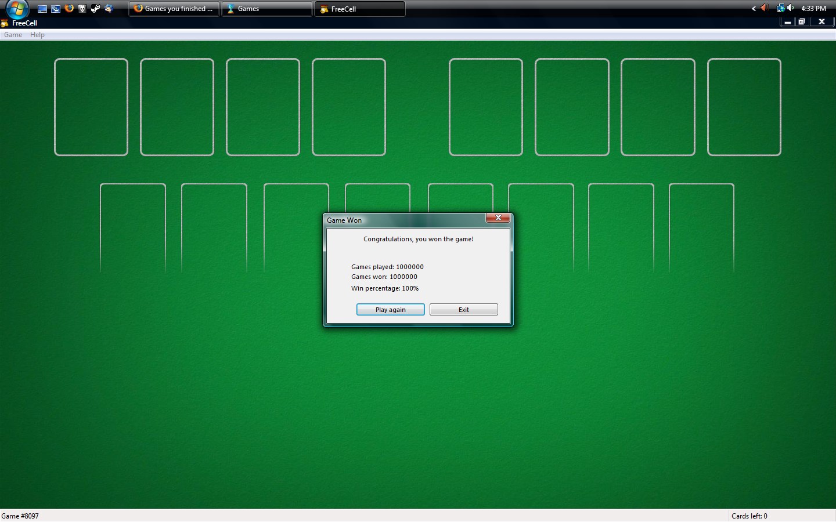Screen dimensions: 836x522
Task: Launch Firefox from the quick launch bar
Action: [x=69, y=9]
